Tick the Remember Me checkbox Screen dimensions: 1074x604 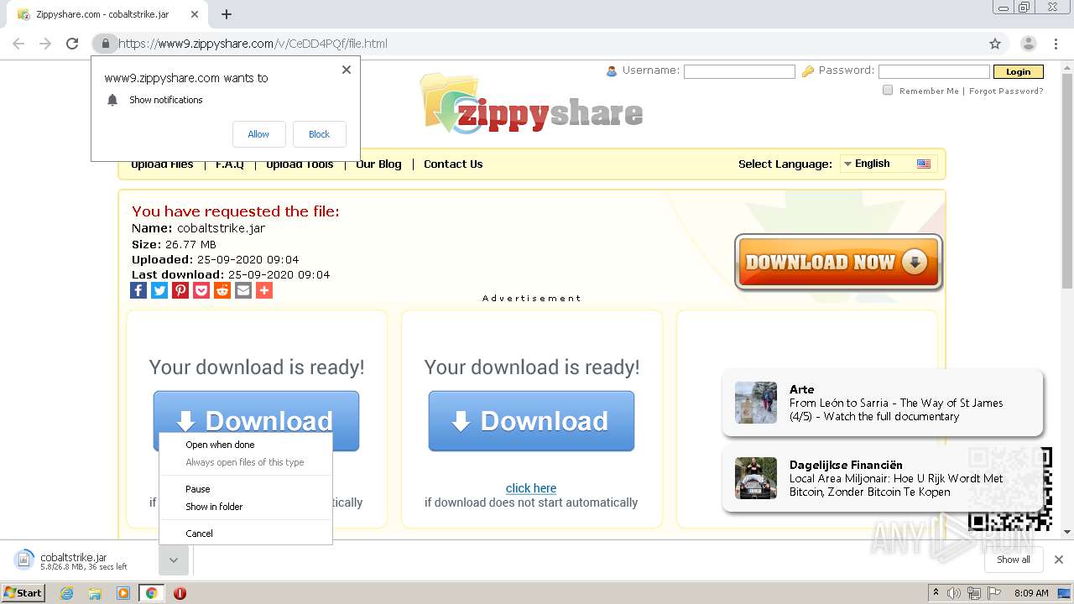(888, 91)
